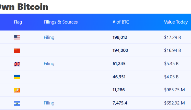Click the El Salvador flag icon
Screen dimensions: 191x110
pyautogui.click(x=17, y=103)
